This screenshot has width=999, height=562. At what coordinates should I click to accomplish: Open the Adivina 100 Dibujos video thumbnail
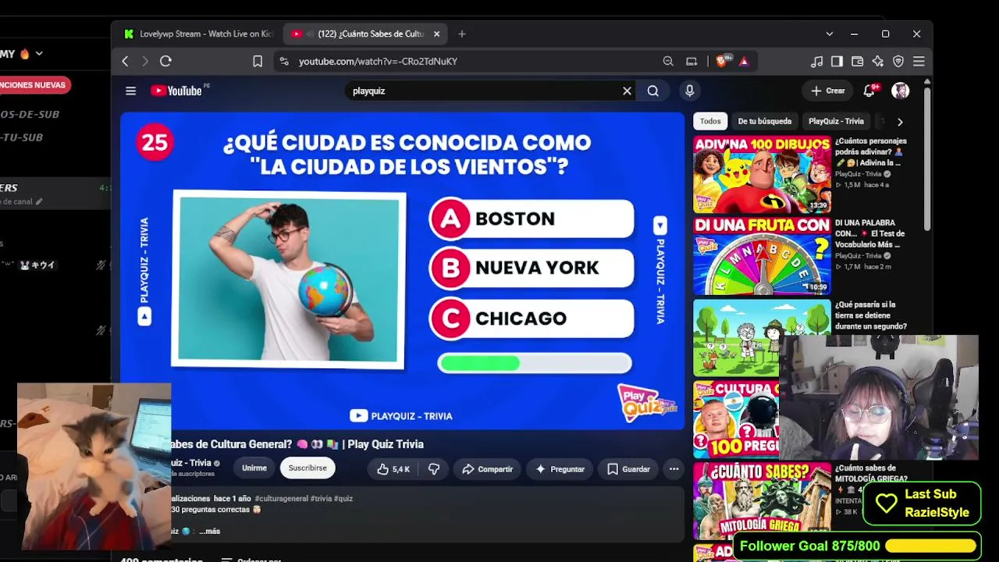click(x=762, y=174)
